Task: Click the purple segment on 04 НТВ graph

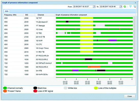Action: point(75,70)
